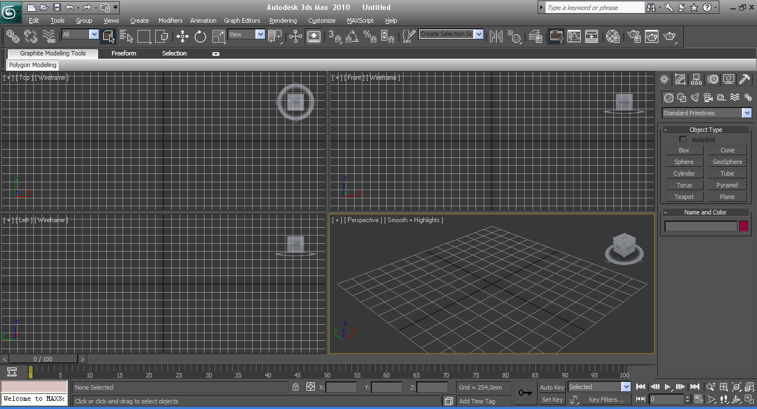
Task: Toggle the Window/Crossing selection mode
Action: tap(162, 37)
